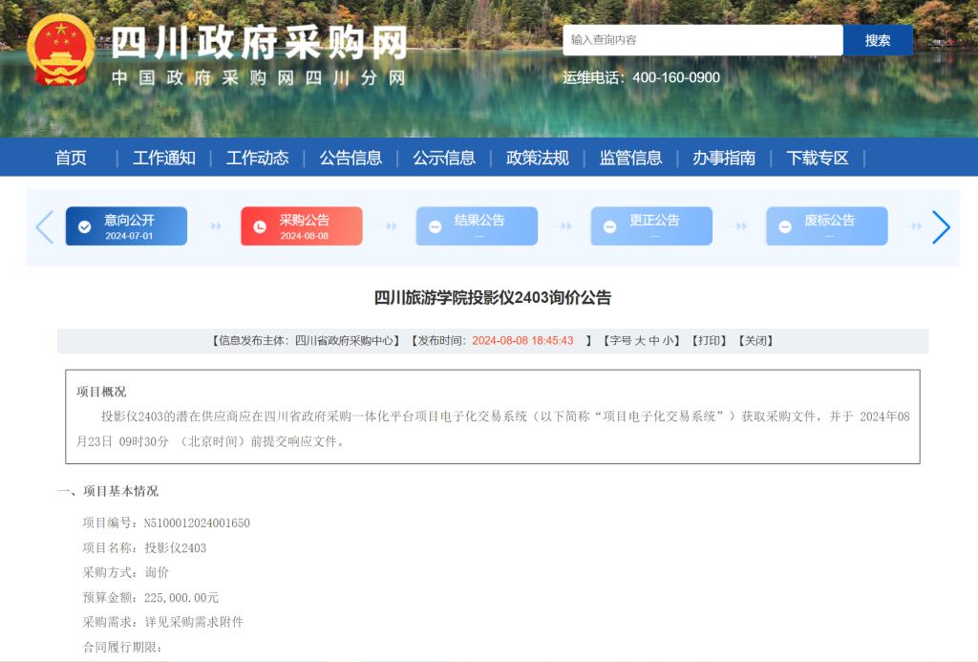This screenshot has height=662, width=978.
Task: Click the 关闭 close link
Action: point(756,341)
